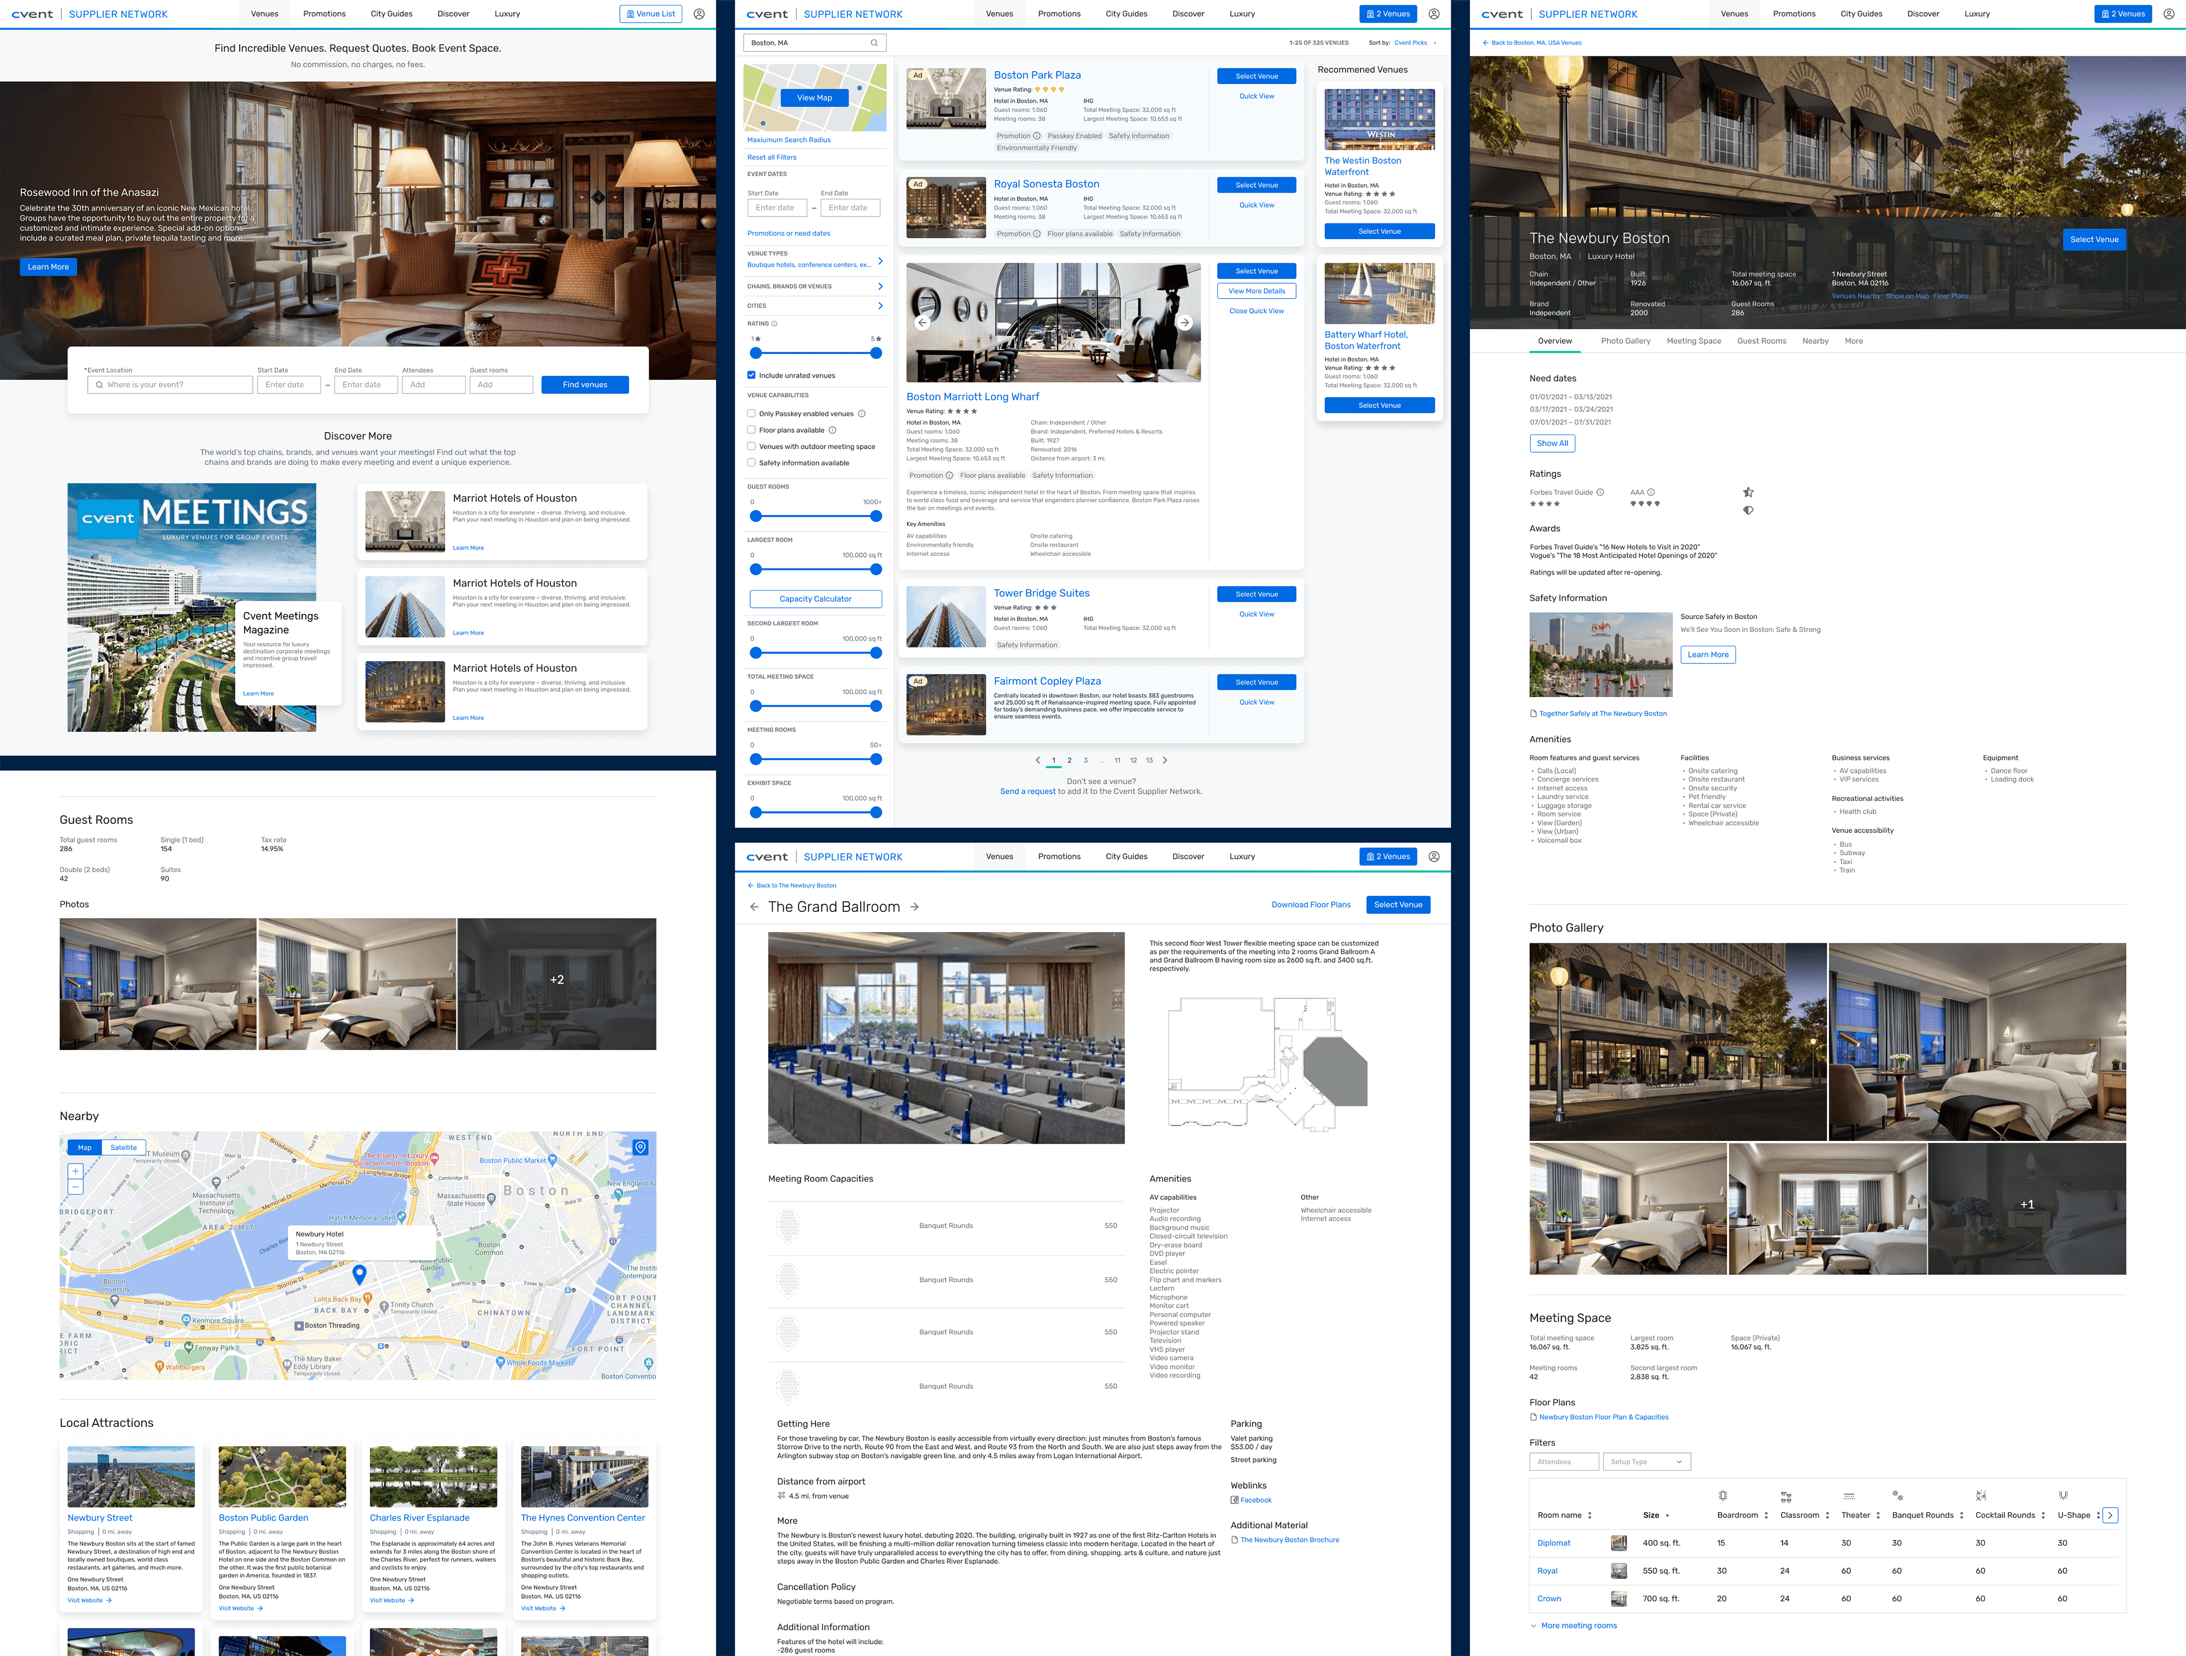Click the Attendees filter field under Filters

1564,1461
